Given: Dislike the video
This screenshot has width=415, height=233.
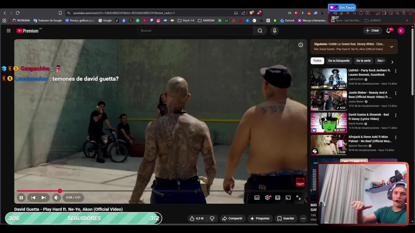Looking at the screenshot, I should click(212, 218).
